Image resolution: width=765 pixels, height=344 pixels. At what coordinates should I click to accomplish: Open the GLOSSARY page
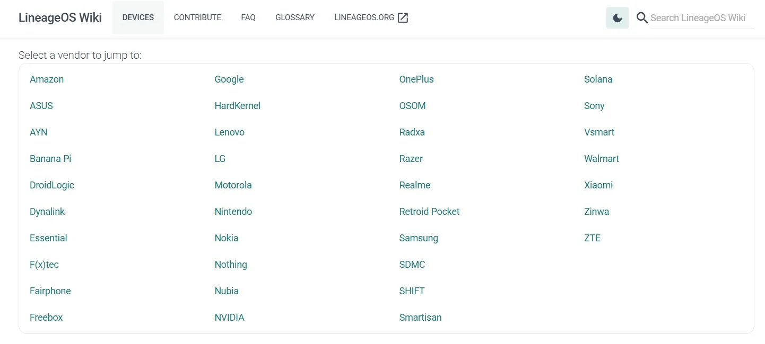point(295,17)
